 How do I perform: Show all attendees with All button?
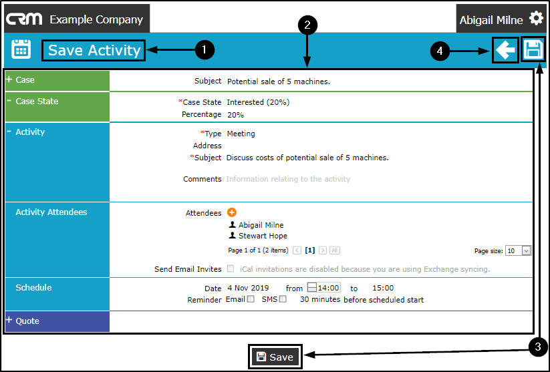[335, 250]
